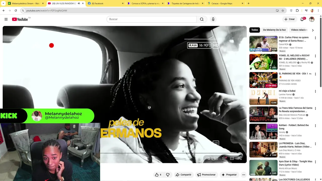Click the YouTube logo to go home
Screen dimensions: 322x181
pos(20,19)
